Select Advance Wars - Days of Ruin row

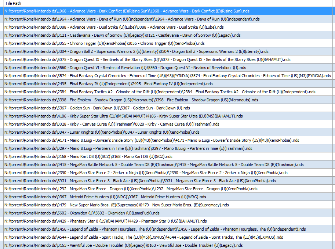[x=168, y=19]
